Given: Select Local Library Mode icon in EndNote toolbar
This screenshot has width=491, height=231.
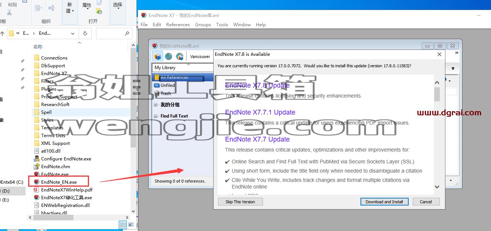Looking at the screenshot, I should point(158,57).
